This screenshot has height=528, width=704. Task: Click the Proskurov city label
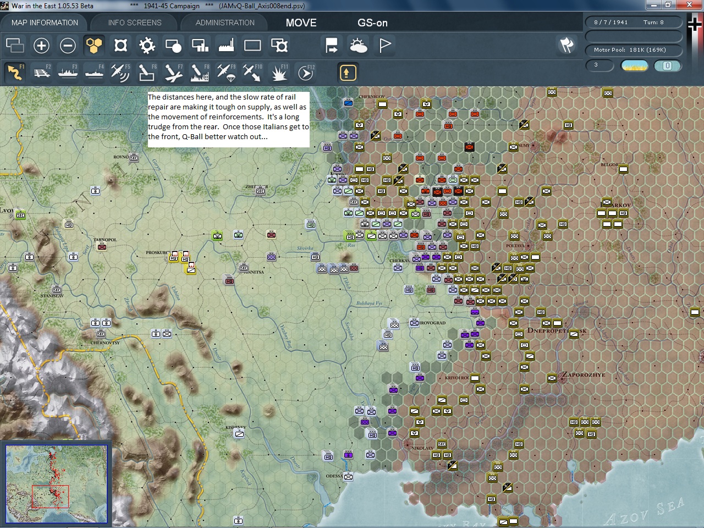[x=158, y=252]
